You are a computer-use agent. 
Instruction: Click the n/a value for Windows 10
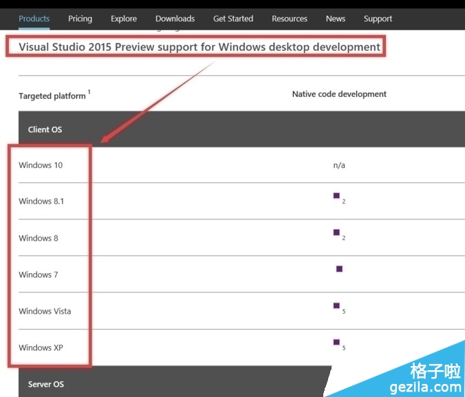(x=339, y=165)
